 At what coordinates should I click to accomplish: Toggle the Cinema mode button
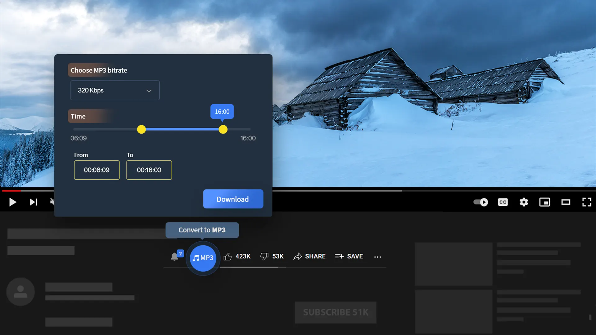point(566,201)
